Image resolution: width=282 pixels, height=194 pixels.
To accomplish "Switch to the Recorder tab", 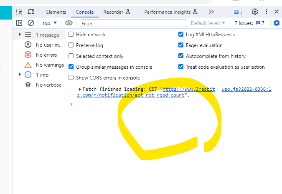I will click(x=117, y=12).
